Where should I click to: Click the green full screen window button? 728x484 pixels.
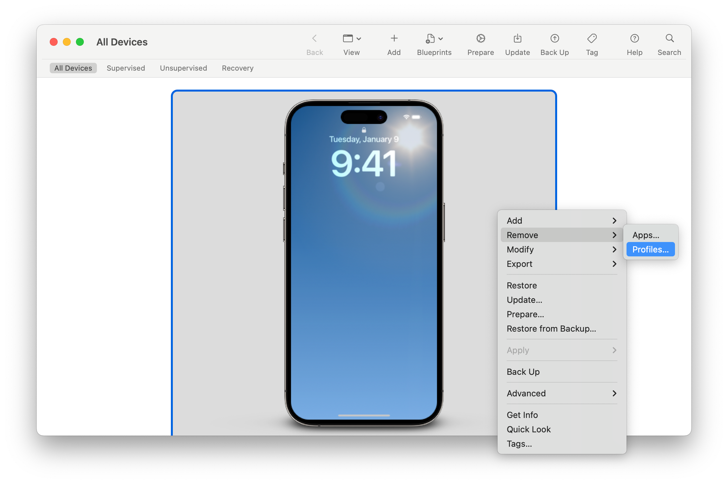click(x=80, y=42)
